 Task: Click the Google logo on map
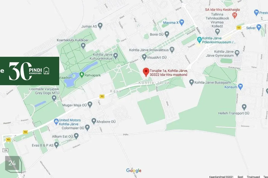click(134, 170)
